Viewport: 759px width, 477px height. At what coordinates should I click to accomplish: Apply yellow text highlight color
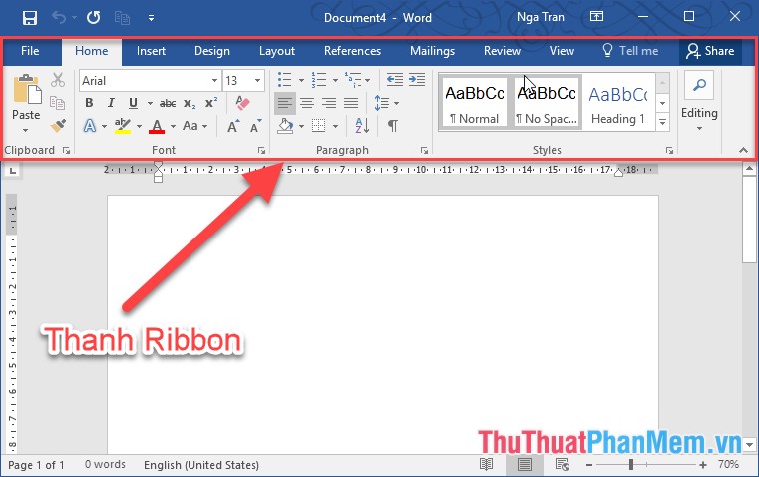coord(123,126)
